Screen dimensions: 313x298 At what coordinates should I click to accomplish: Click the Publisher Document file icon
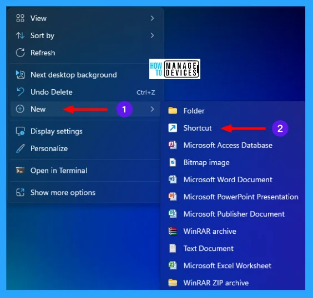[173, 214]
